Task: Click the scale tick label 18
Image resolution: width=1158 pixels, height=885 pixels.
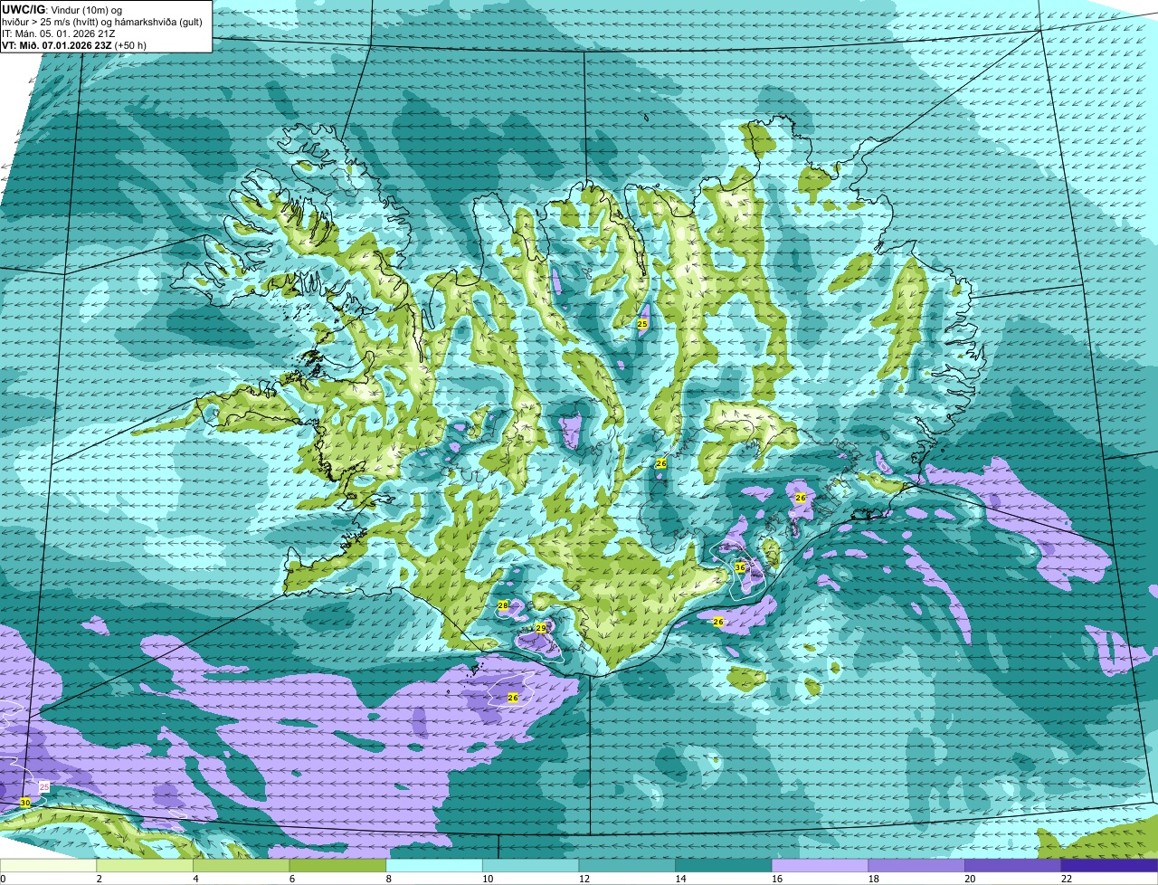Action: 873,879
